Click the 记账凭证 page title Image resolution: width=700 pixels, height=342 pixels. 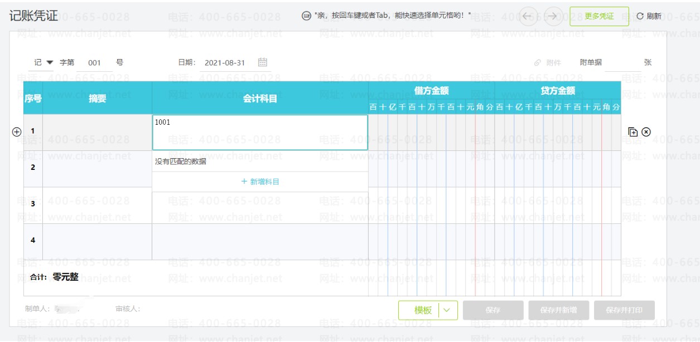coord(33,16)
